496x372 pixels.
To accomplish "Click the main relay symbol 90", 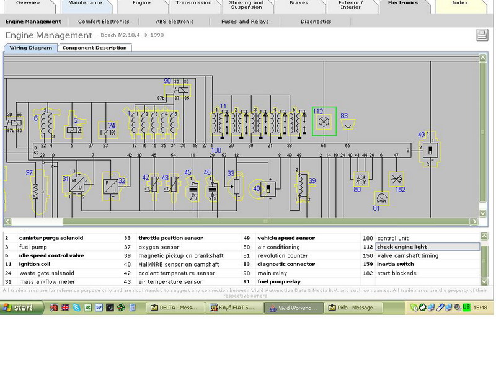I will (180, 91).
